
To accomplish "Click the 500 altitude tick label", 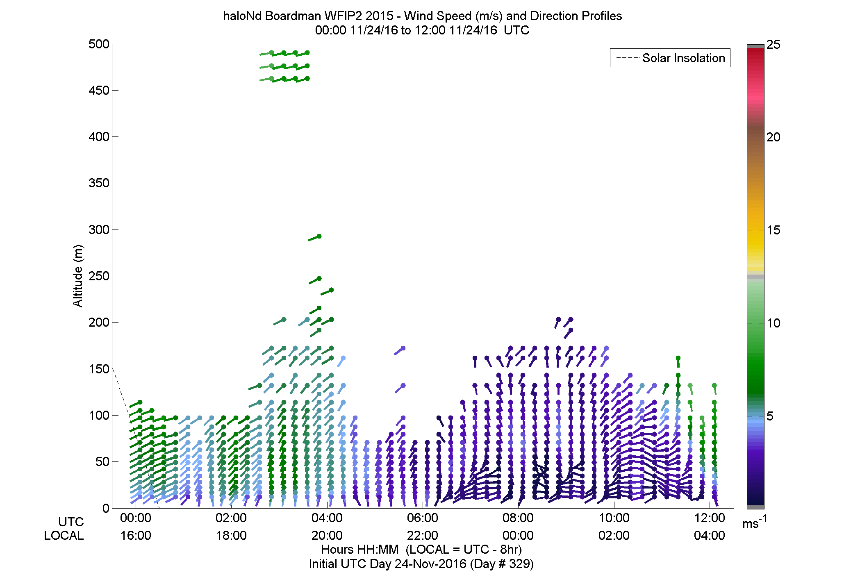I will point(99,44).
